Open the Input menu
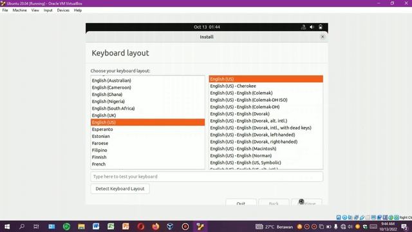The image size is (412, 232). pyautogui.click(x=48, y=10)
